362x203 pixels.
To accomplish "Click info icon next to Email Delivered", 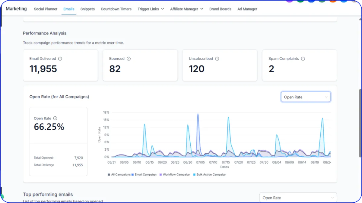I will 60,59.
